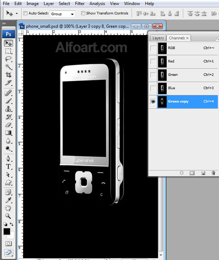Select the Healing Brush tool
The image size is (219, 260).
[8, 93]
